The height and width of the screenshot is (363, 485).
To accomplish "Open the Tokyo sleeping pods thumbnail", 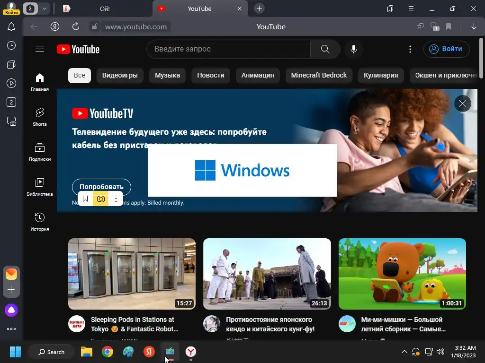I will [x=132, y=274].
